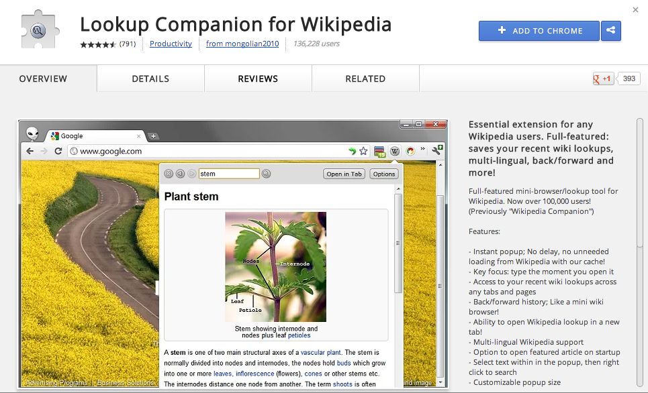This screenshot has width=648, height=393.
Task: Click the extension icon with green 13 badge
Action: tap(379, 152)
